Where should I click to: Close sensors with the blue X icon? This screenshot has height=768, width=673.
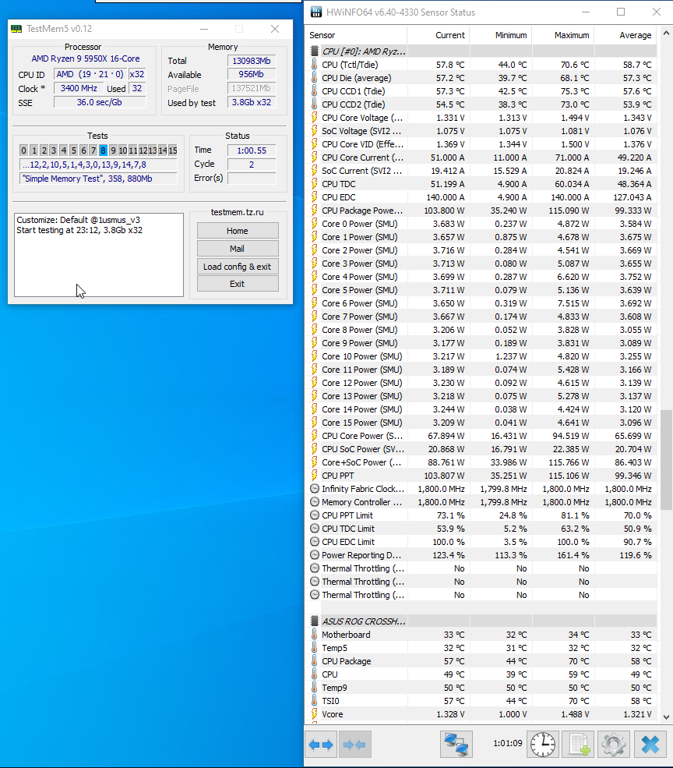pos(650,745)
